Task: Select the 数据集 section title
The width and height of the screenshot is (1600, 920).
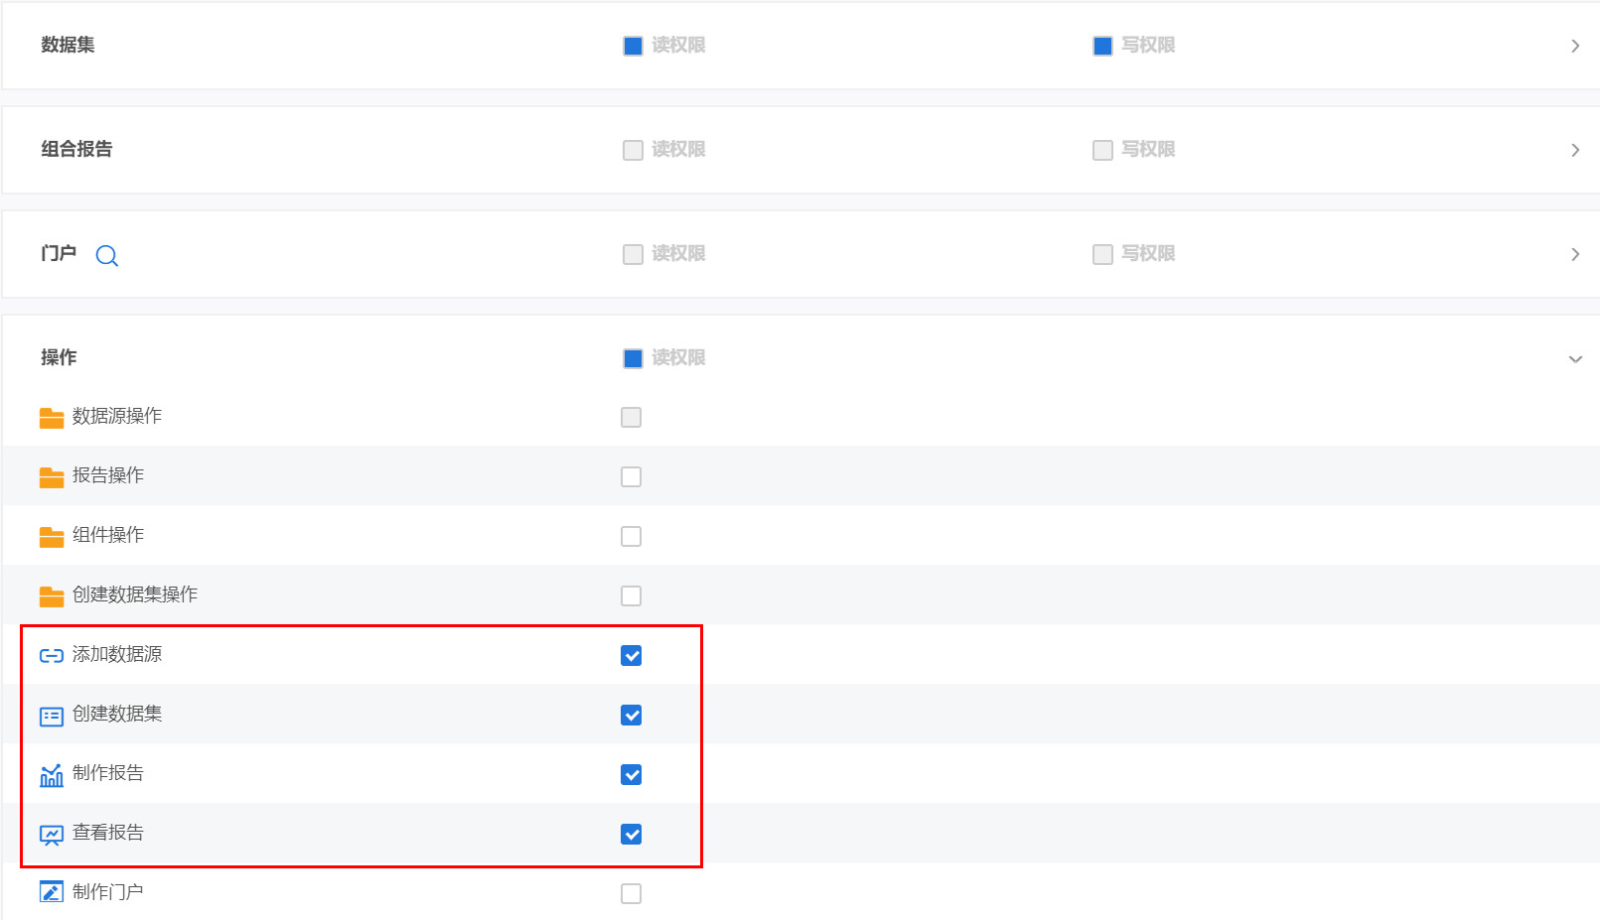Action: (x=68, y=45)
